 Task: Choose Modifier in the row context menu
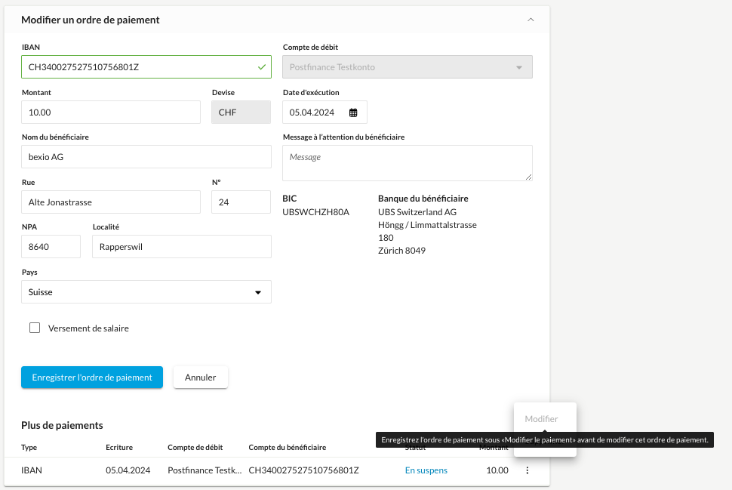(x=542, y=419)
